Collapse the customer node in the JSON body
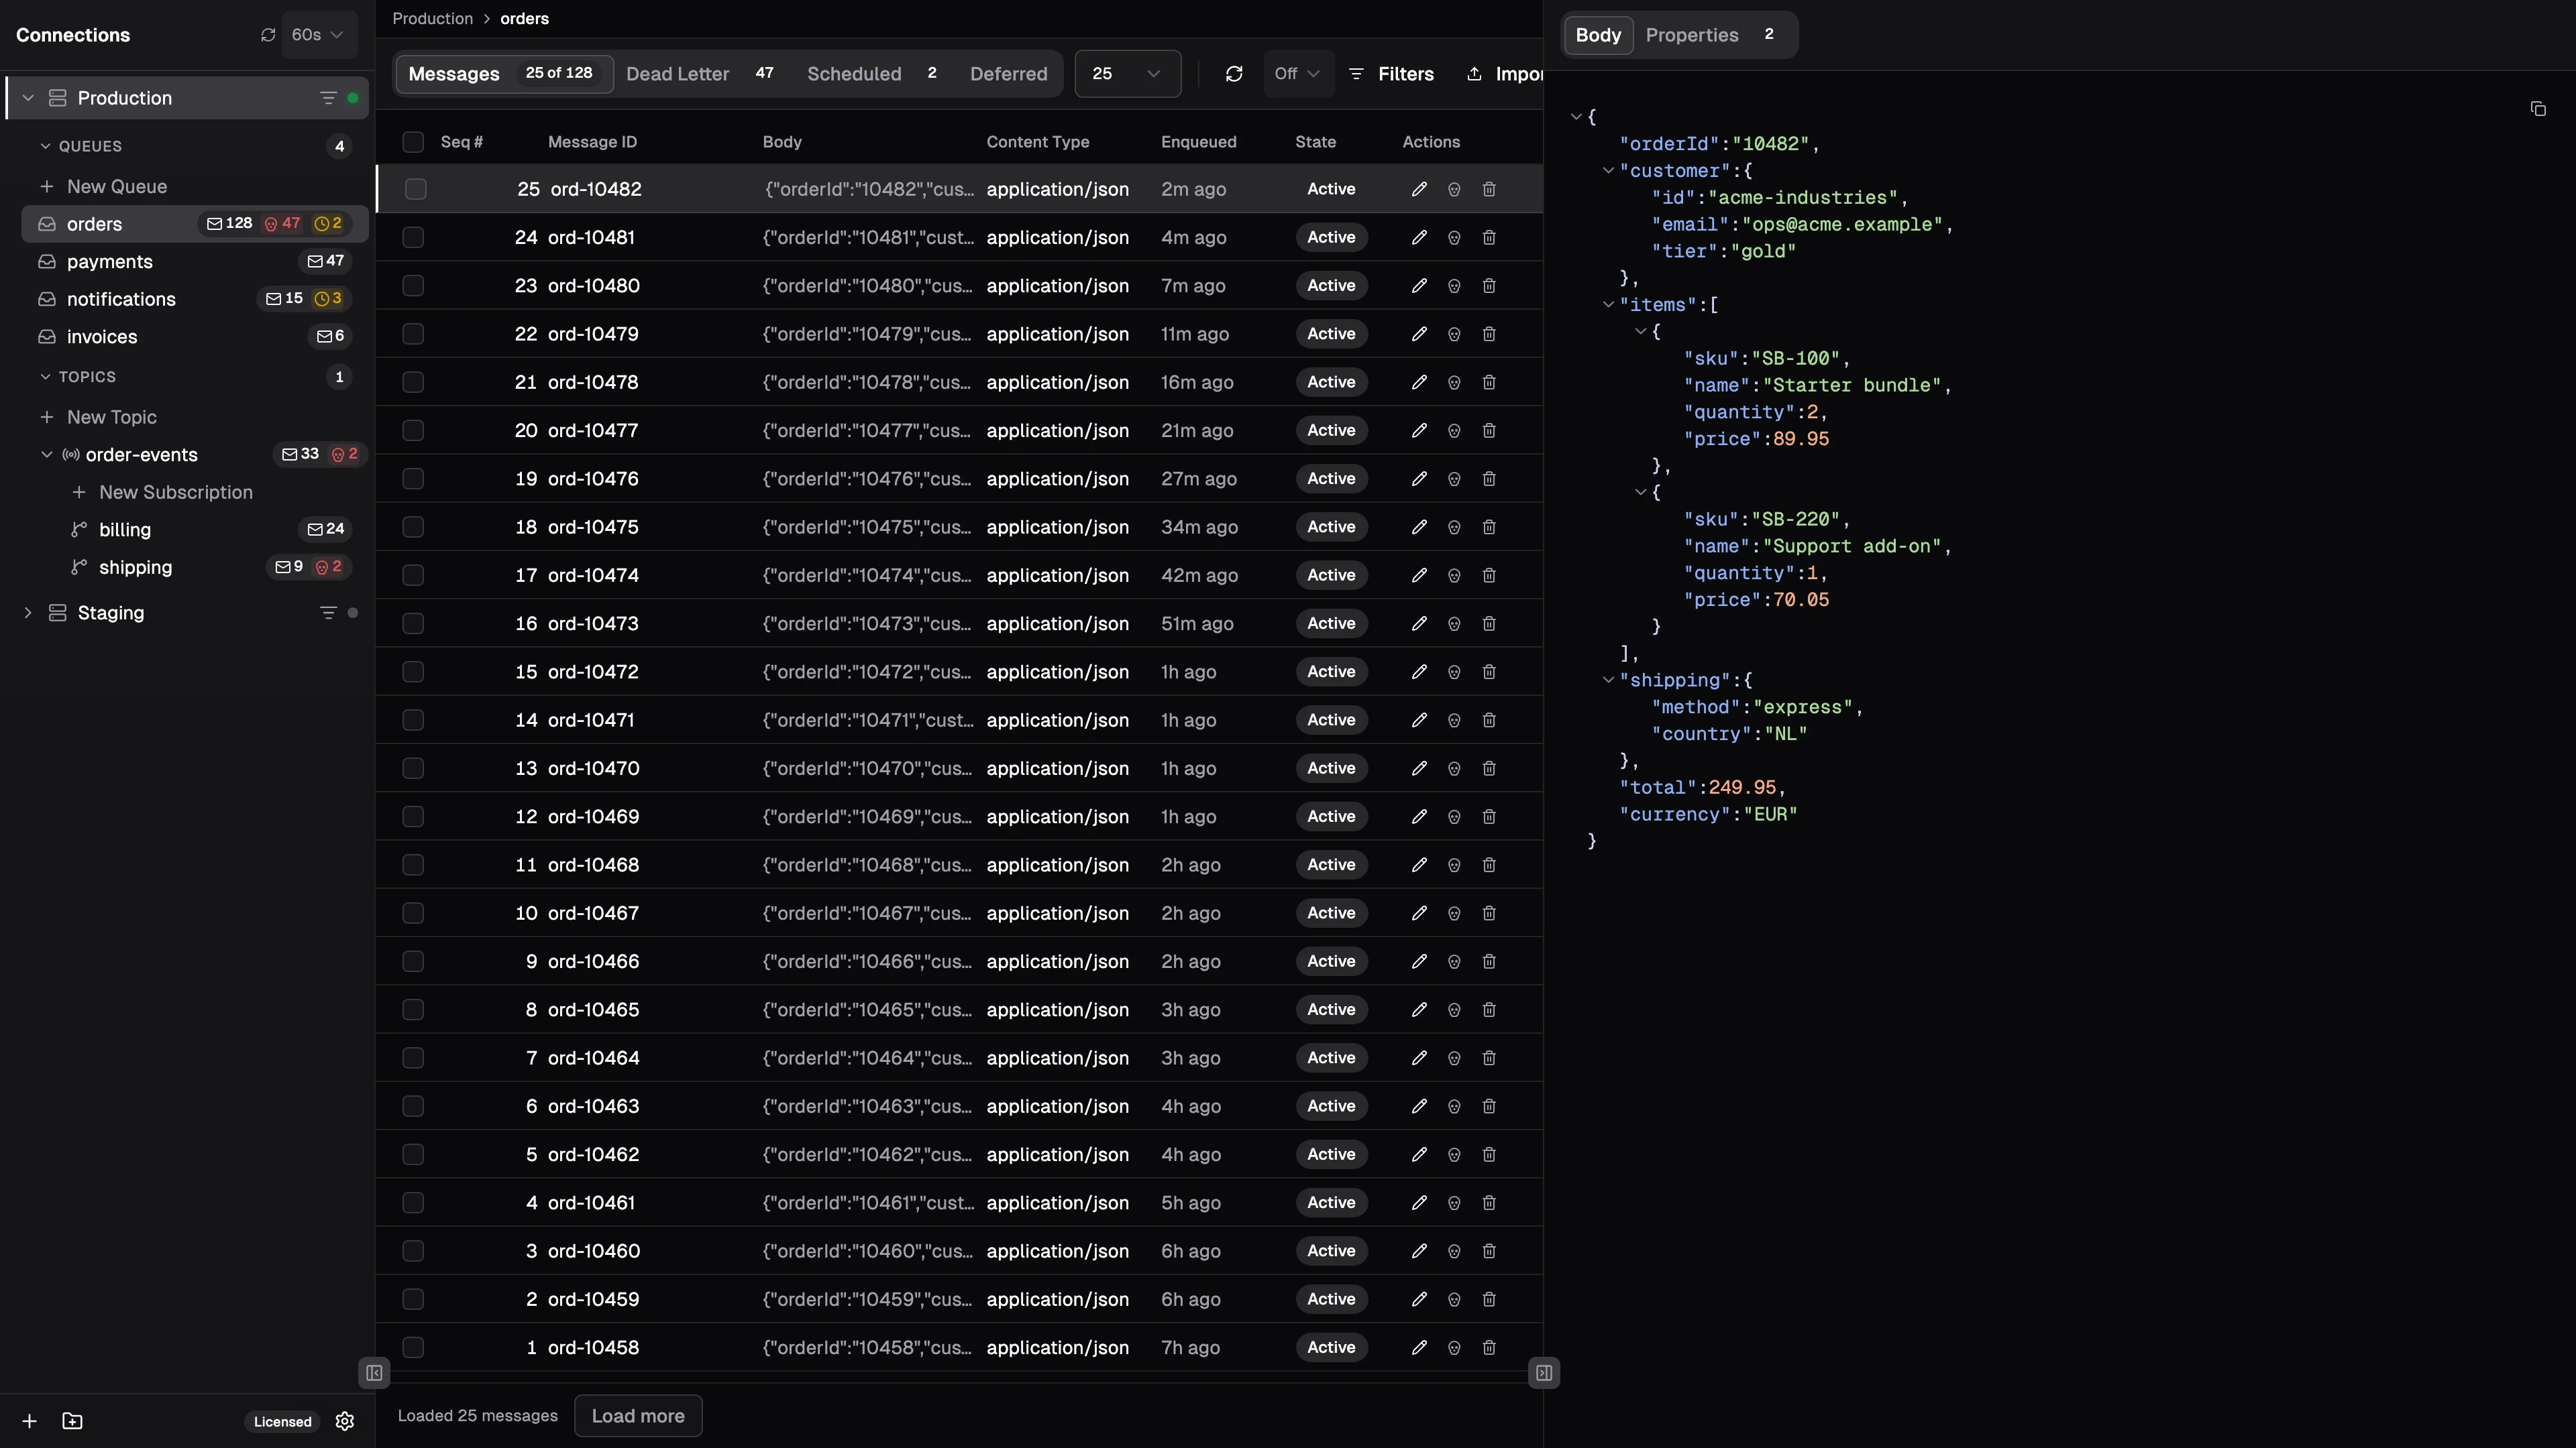Viewport: 2576px width, 1448px height. pyautogui.click(x=1608, y=171)
